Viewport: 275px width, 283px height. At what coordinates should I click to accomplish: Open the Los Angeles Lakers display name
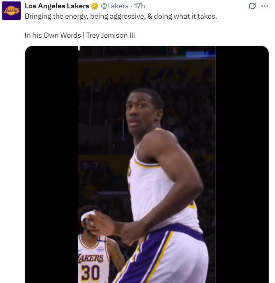[57, 6]
